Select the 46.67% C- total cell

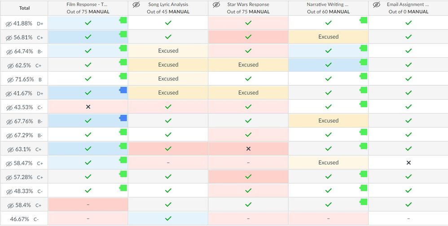(x=24, y=219)
